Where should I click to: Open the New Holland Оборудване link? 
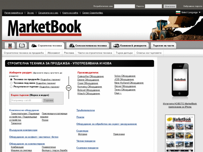pos(129,83)
